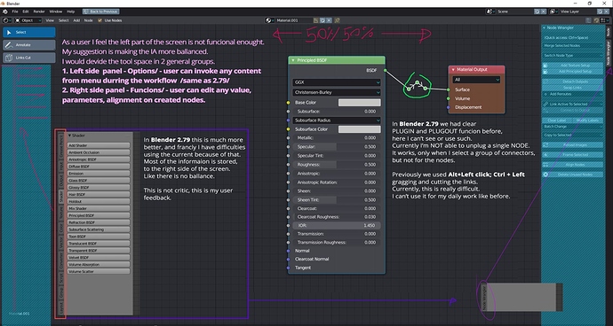Toggle node snapping in the header

[596, 20]
